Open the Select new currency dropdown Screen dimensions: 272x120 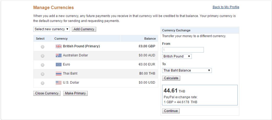[x=52, y=29]
